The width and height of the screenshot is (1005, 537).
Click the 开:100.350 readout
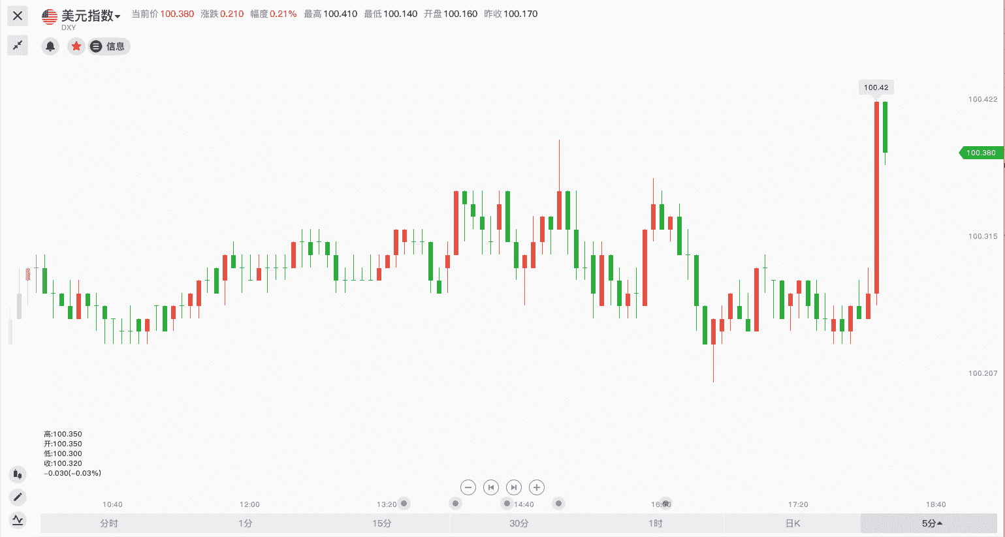coord(63,444)
